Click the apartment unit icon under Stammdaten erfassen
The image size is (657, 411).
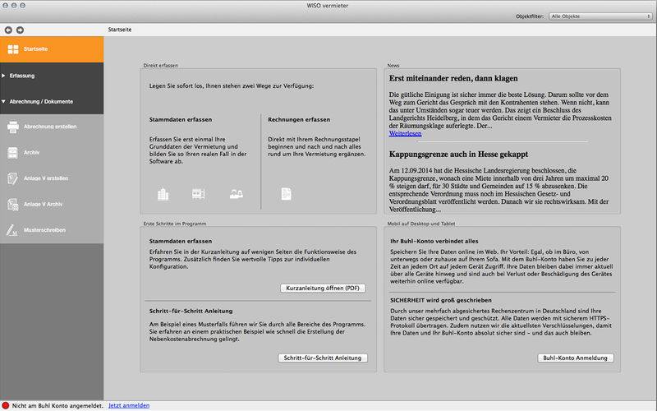click(x=198, y=194)
